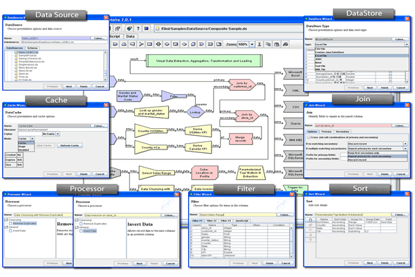415x277 pixels.
Task: Select 'Store (Excel).ds' in the DataSource list
Action: coord(28,68)
